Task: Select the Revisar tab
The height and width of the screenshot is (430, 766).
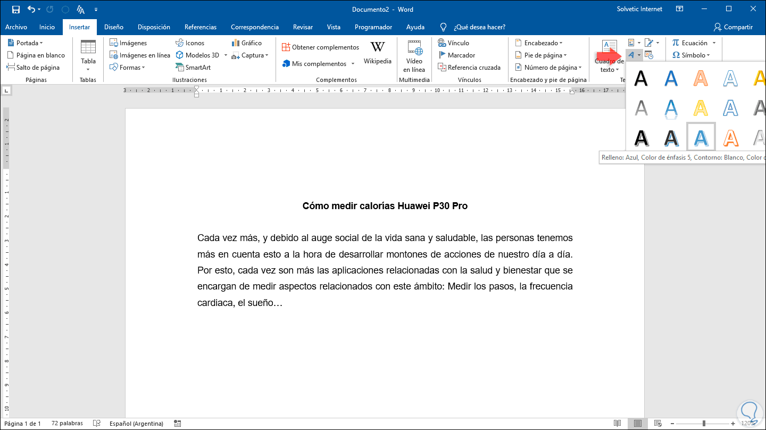Action: coord(303,27)
